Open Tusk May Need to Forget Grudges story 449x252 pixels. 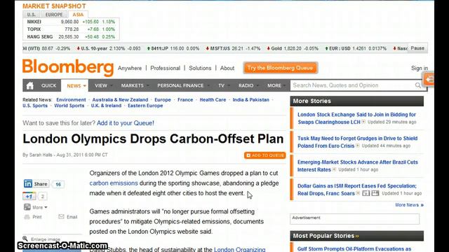point(357,142)
